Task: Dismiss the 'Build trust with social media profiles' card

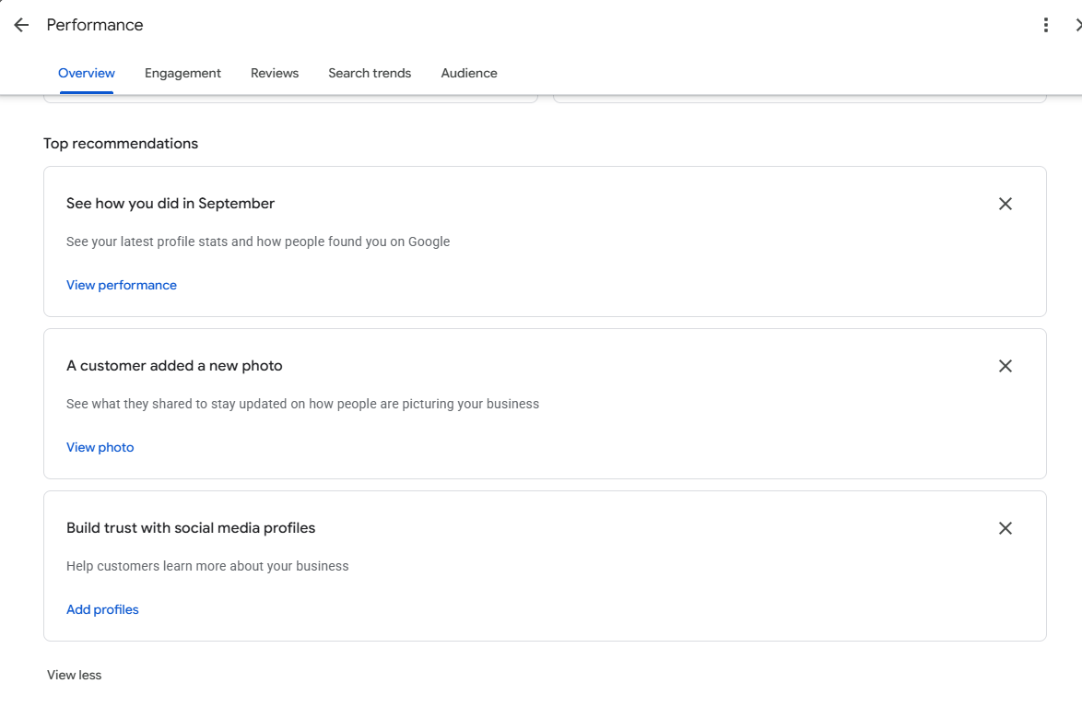Action: [1006, 528]
